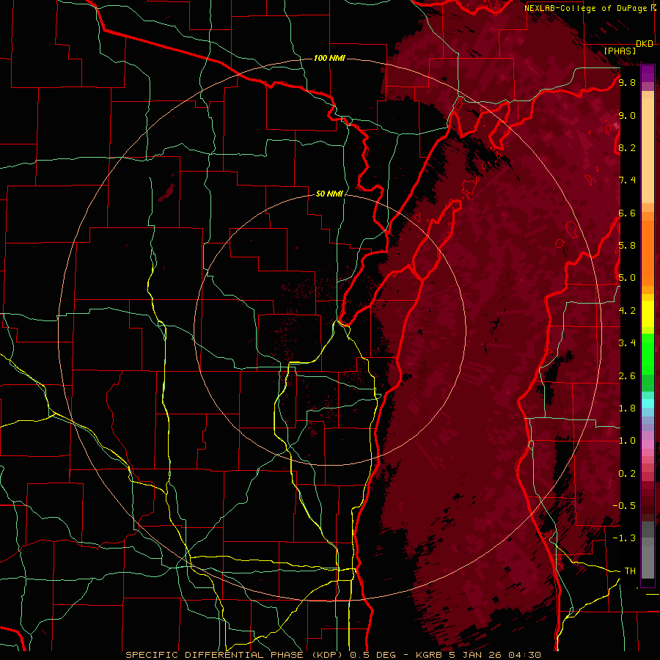Click the -1.3 value on color scale
This screenshot has width=660, height=660.
pos(624,538)
